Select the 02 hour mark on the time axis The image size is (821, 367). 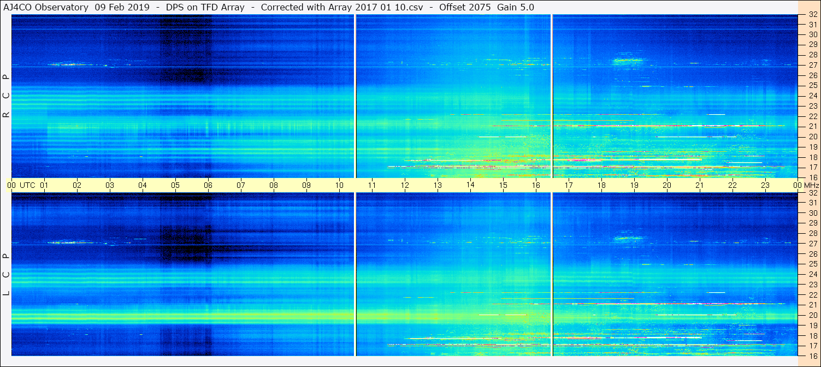[x=77, y=185]
